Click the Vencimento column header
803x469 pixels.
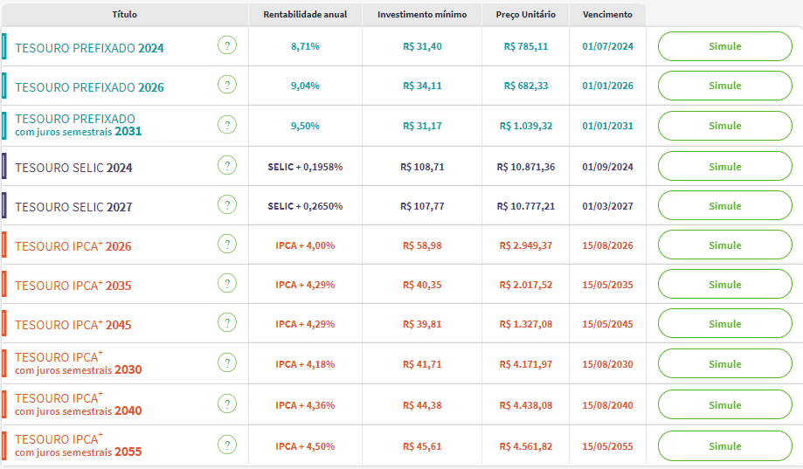(x=606, y=15)
